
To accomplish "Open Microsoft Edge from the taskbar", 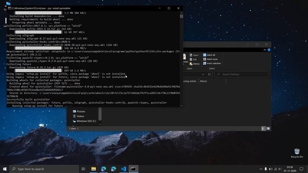I will click(x=103, y=169).
